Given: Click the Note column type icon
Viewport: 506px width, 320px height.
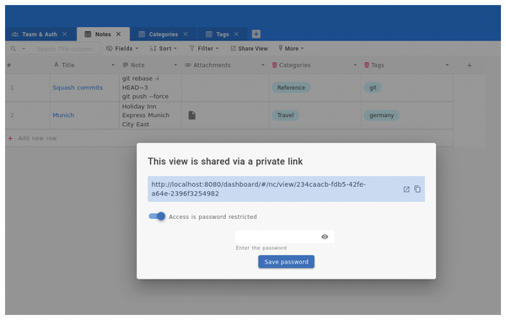Looking at the screenshot, I should tap(126, 65).
